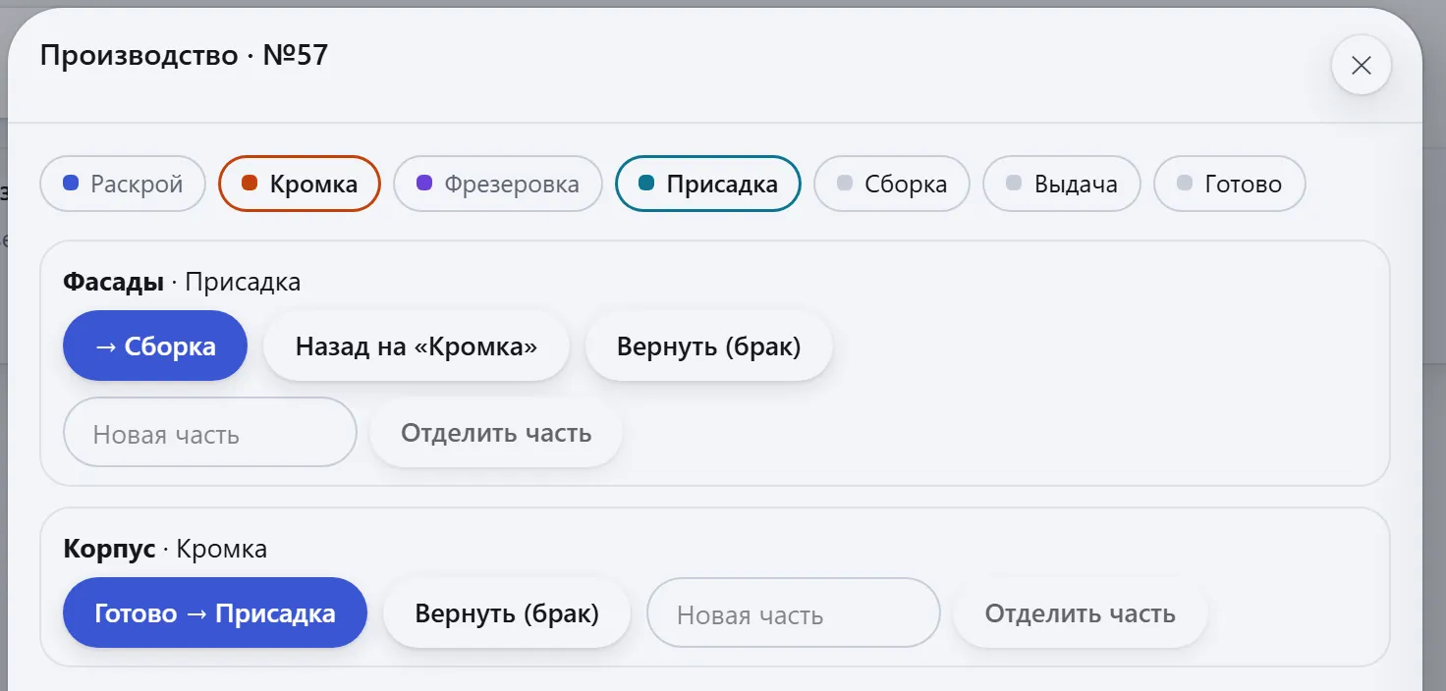Focus the Новая часть field in Корпус
The width and height of the screenshot is (1446, 691).
coord(794,613)
